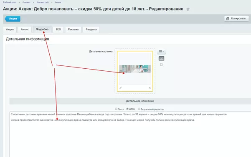This screenshot has height=157, width=251.
Task: Click the detail picture thumbnail
Action: coord(135,69)
